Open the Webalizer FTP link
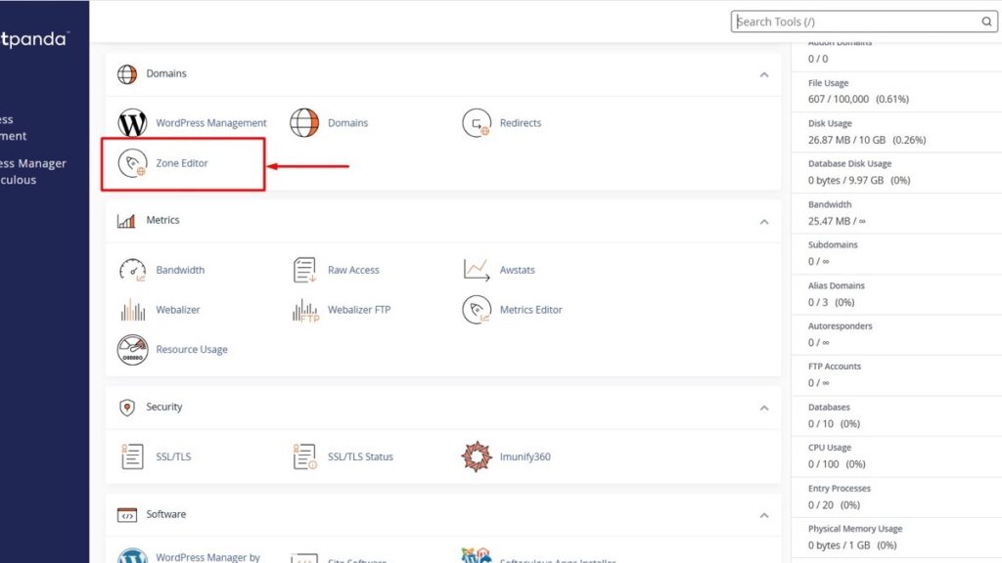 359,310
